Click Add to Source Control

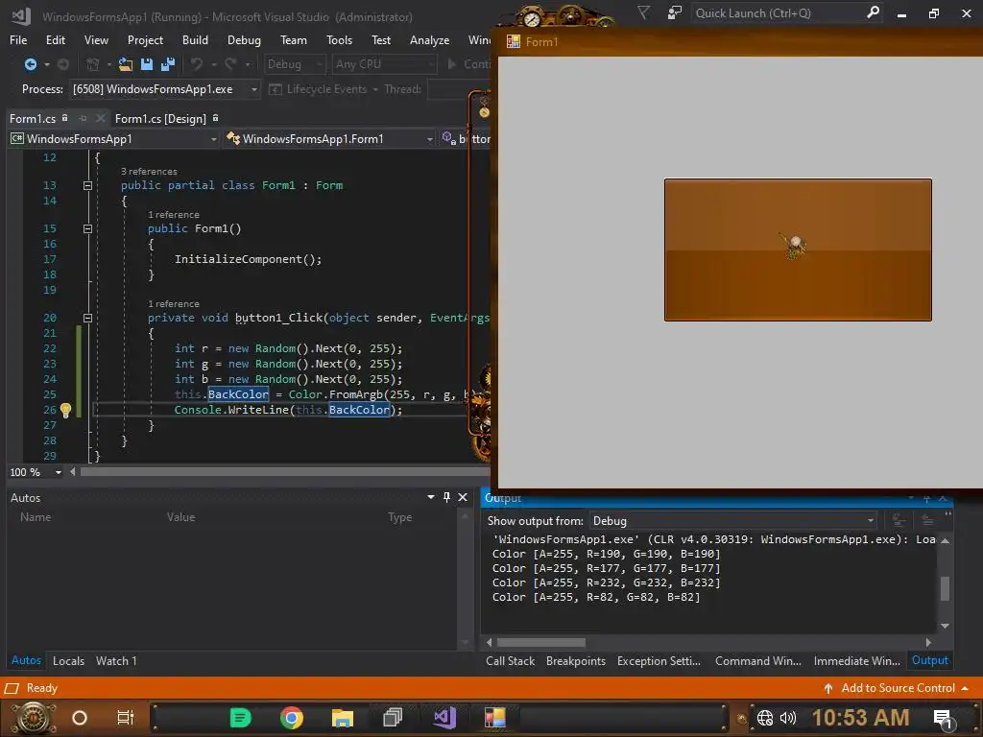coord(898,687)
